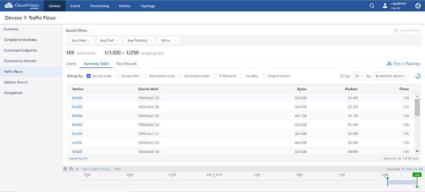The image size is (425, 192).
Task: Click the table vertical scrollbar thumb
Action: (418, 108)
